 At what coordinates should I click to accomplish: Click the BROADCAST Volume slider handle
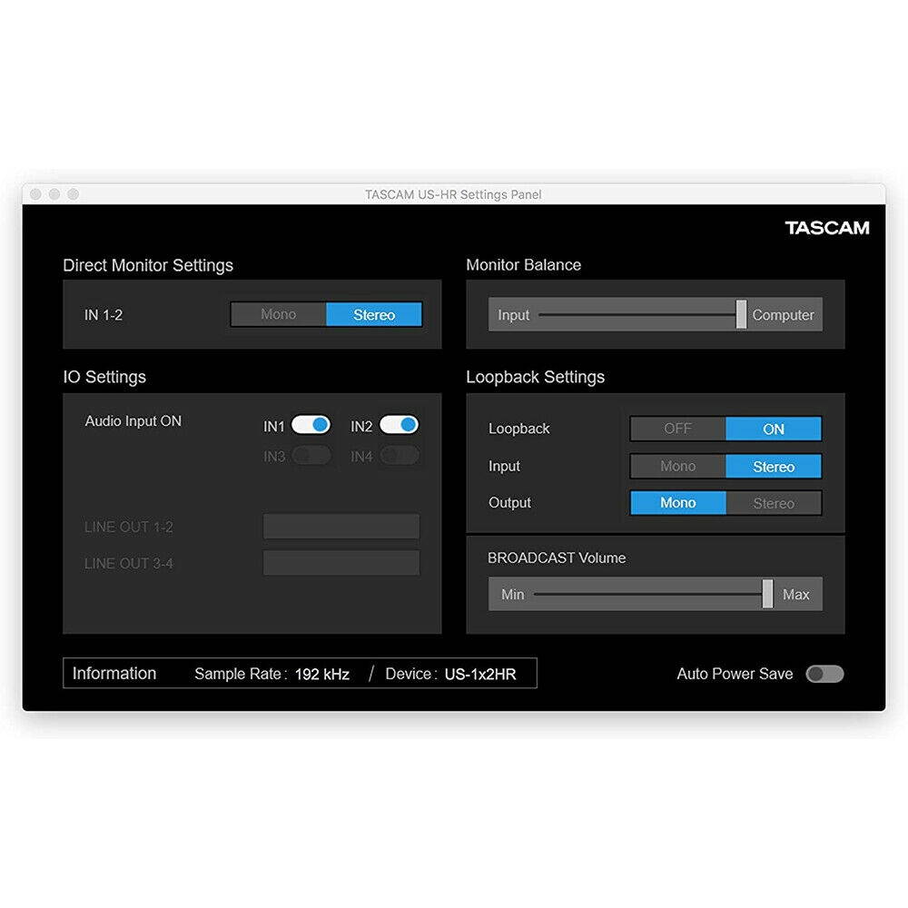[767, 594]
